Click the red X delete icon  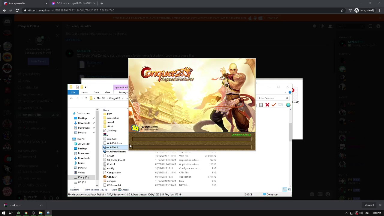pos(267,105)
